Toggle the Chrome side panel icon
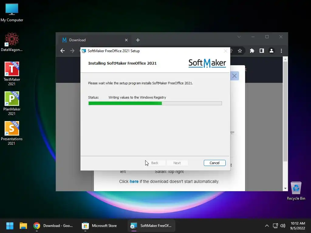This screenshot has height=233, width=311. click(x=261, y=51)
